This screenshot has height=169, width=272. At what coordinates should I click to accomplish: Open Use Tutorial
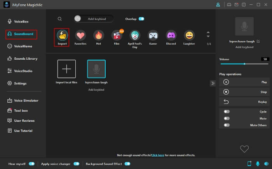pos(20,131)
